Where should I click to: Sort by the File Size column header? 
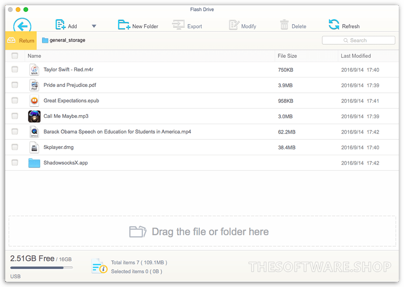pos(287,56)
